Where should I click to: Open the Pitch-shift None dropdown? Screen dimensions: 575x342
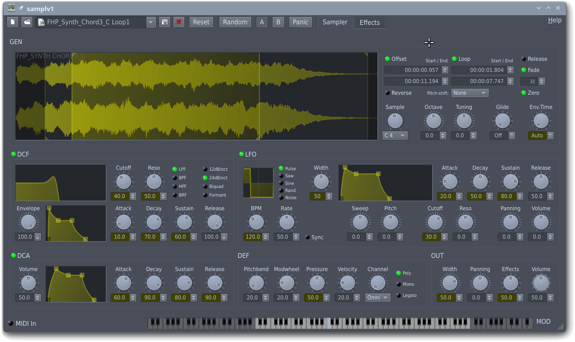(x=470, y=93)
